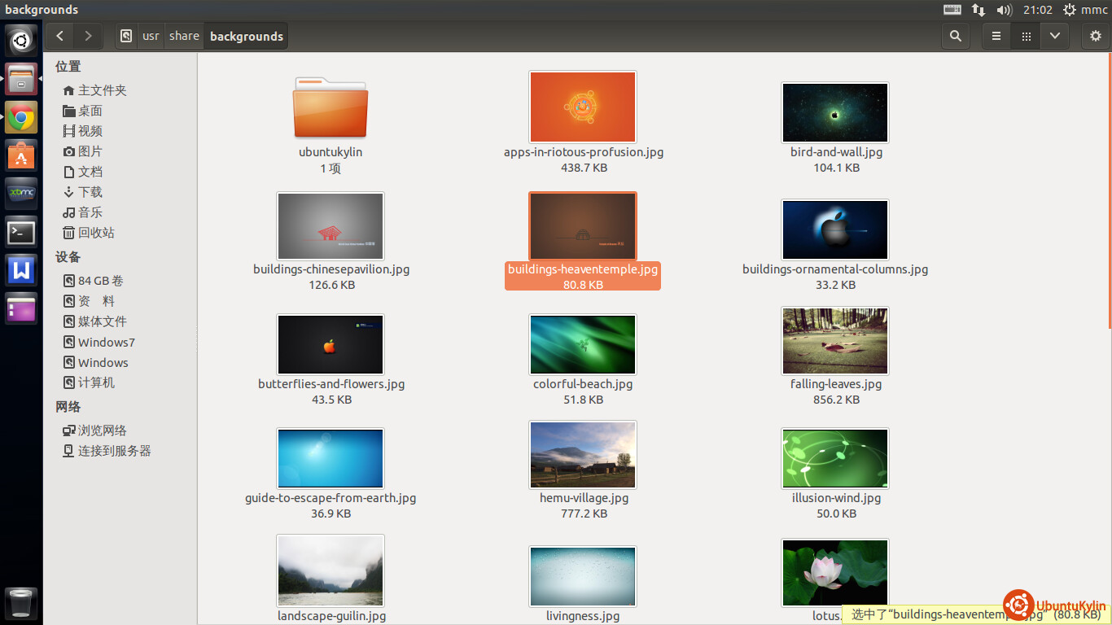The width and height of the screenshot is (1112, 625).
Task: Click the 'share' path breadcrumb
Action: click(184, 36)
